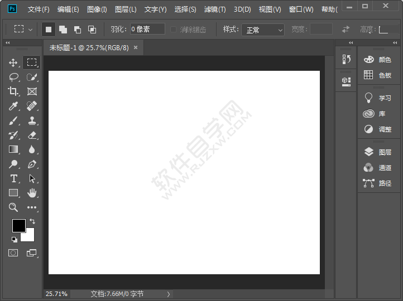Select the Eyedropper tool
The height and width of the screenshot is (301, 403).
(13, 106)
